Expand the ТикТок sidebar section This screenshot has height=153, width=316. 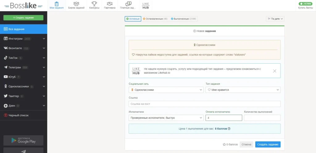[x=44, y=58]
